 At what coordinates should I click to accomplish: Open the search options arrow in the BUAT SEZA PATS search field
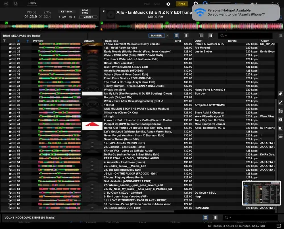click(x=226, y=36)
